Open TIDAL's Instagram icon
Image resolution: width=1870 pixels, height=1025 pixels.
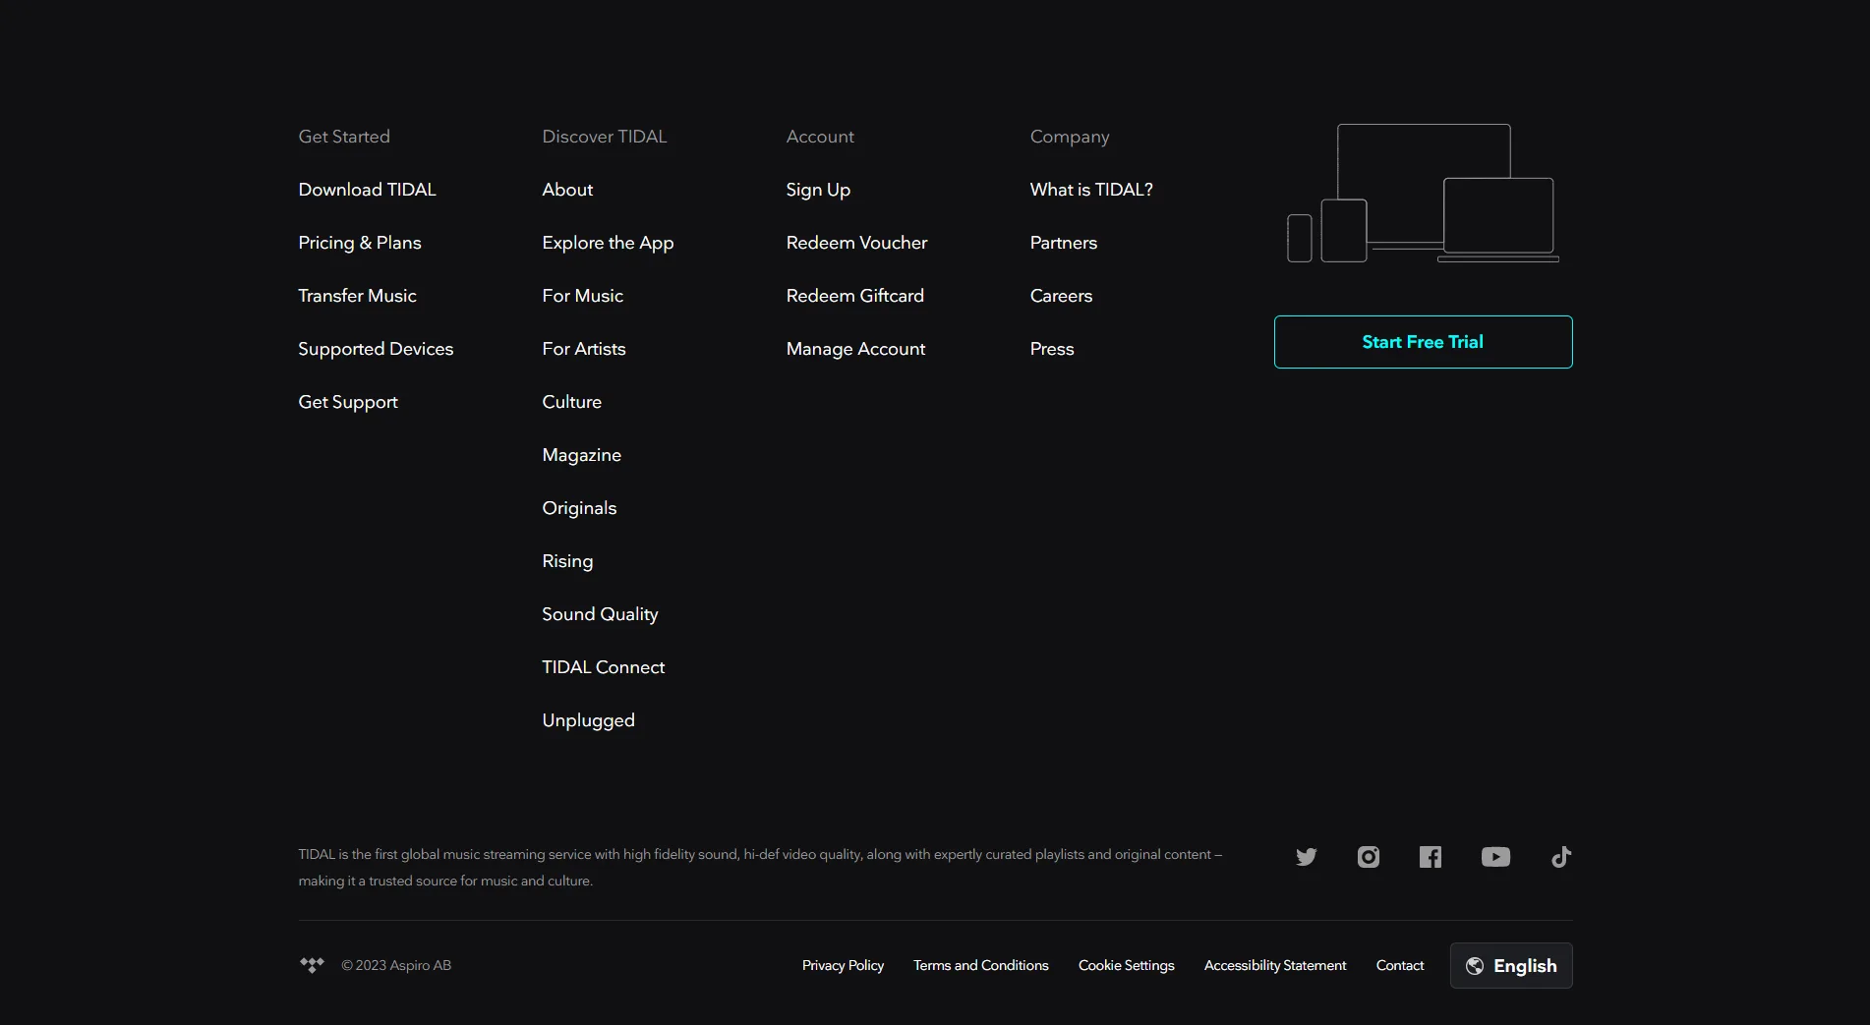(x=1368, y=857)
